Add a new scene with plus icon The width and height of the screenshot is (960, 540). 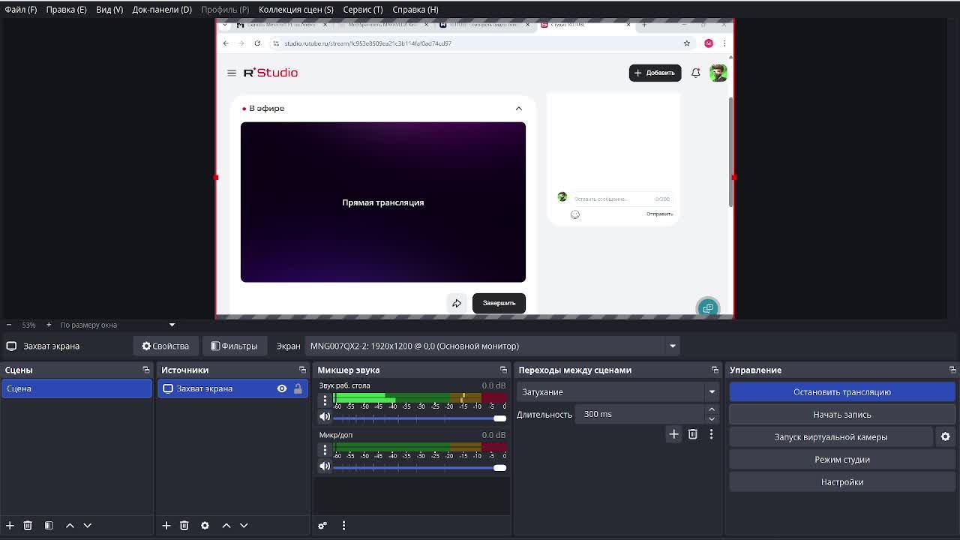click(10, 526)
